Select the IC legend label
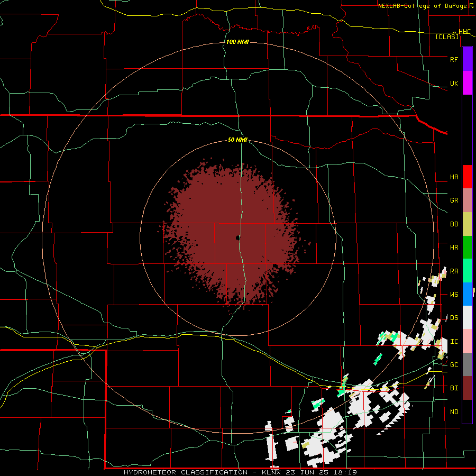The width and height of the screenshot is (476, 476). [454, 342]
